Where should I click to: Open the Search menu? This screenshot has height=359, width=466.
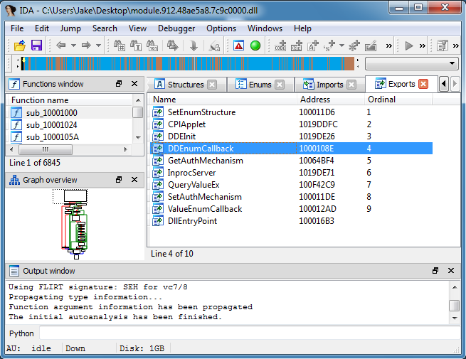pyautogui.click(x=105, y=28)
